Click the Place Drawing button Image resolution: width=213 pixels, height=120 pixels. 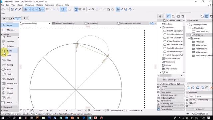(x=171, y=80)
